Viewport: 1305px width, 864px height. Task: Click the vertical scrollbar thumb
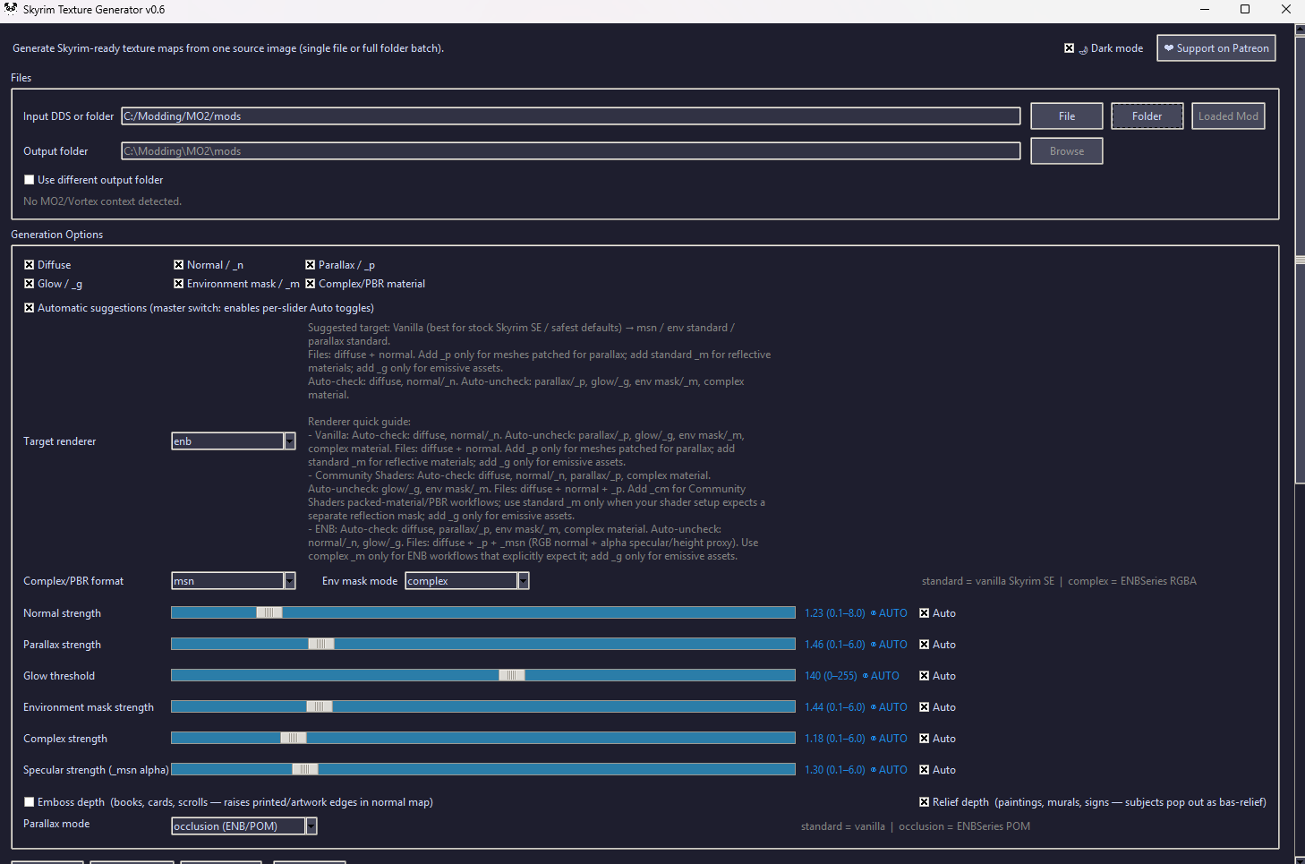tap(1300, 260)
